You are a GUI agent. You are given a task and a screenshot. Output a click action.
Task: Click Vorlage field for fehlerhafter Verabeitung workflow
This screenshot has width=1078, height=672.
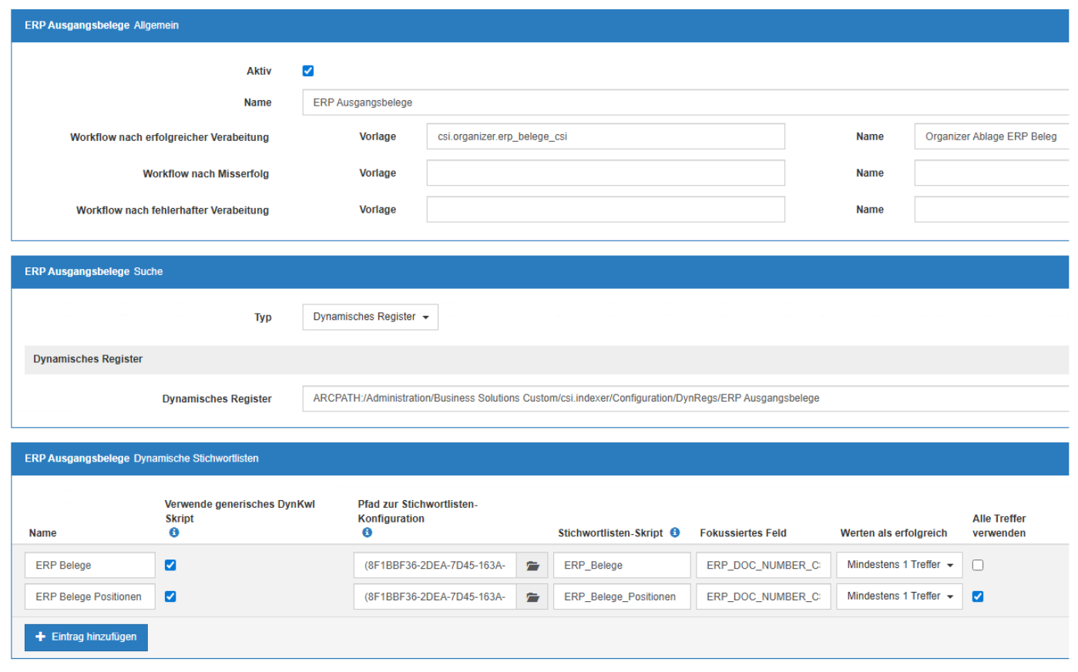point(606,210)
